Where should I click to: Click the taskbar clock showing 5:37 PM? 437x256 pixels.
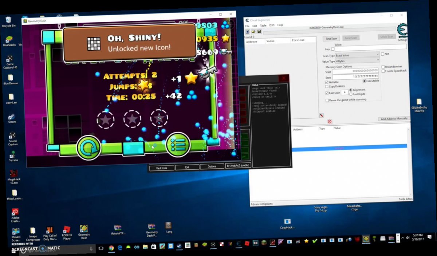[x=418, y=237]
